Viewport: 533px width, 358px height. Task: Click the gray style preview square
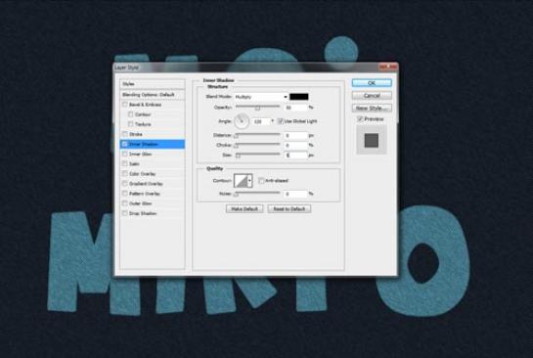coord(372,140)
